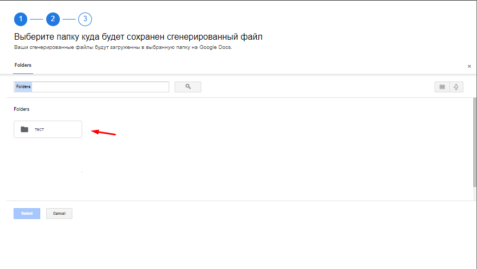Click the Folders section heading

tap(22, 109)
